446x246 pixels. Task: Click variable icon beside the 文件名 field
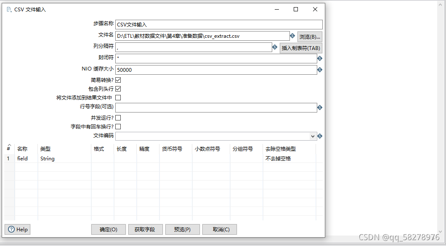(x=292, y=36)
